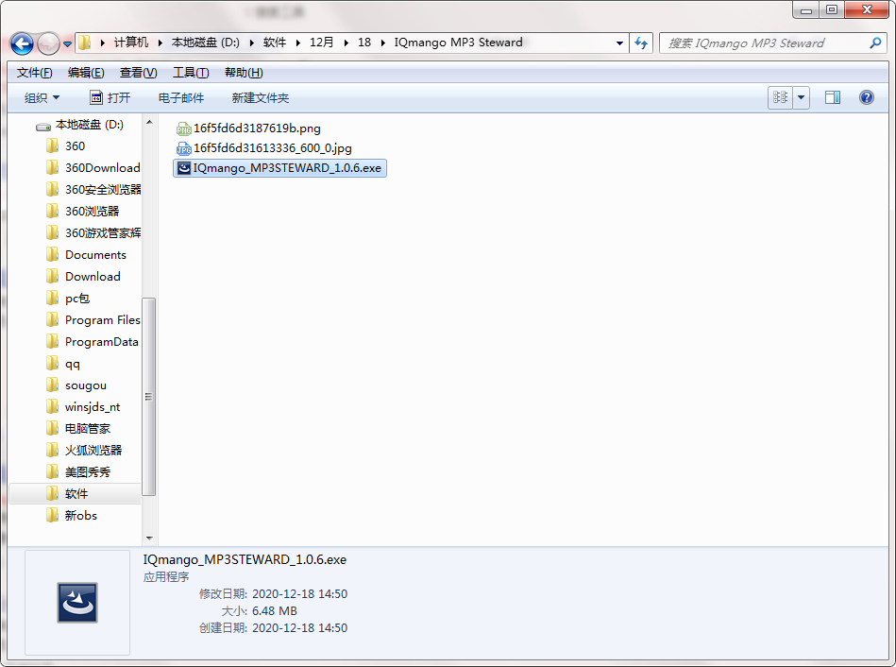Click 新建文件夹 to create a folder
Image resolution: width=896 pixels, height=667 pixels.
pos(260,98)
